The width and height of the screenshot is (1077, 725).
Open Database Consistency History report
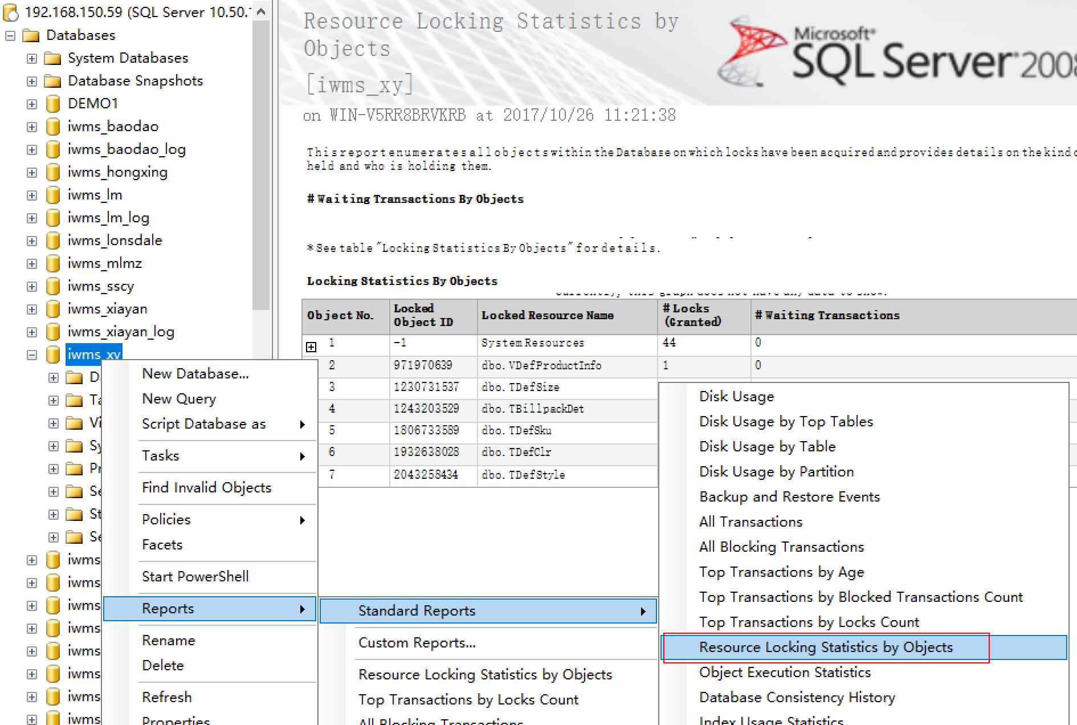click(x=864, y=698)
